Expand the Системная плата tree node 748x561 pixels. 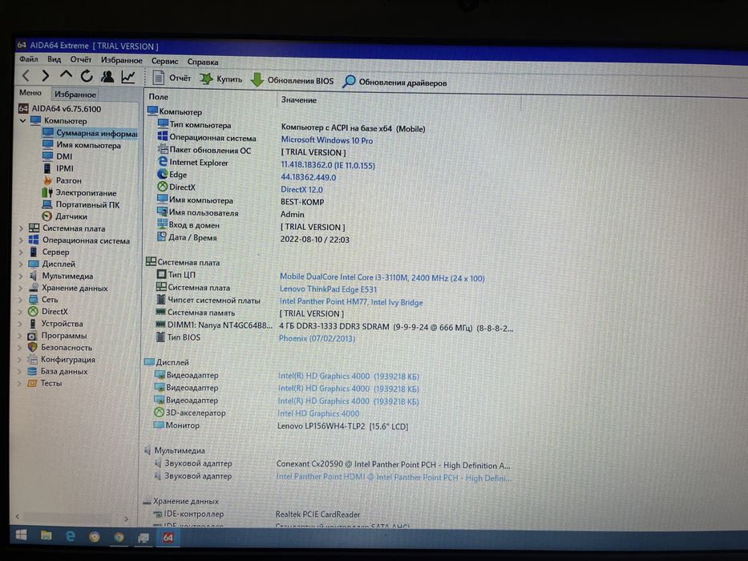click(21, 228)
